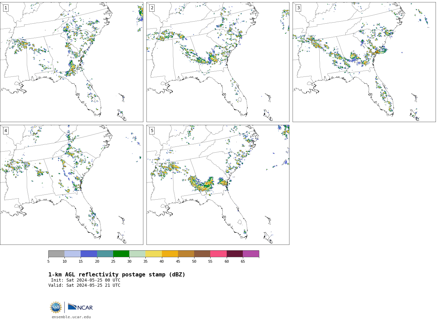Click the purple 65+ dBZ swatch
Viewport: 439px width, 321px height.
251,254
